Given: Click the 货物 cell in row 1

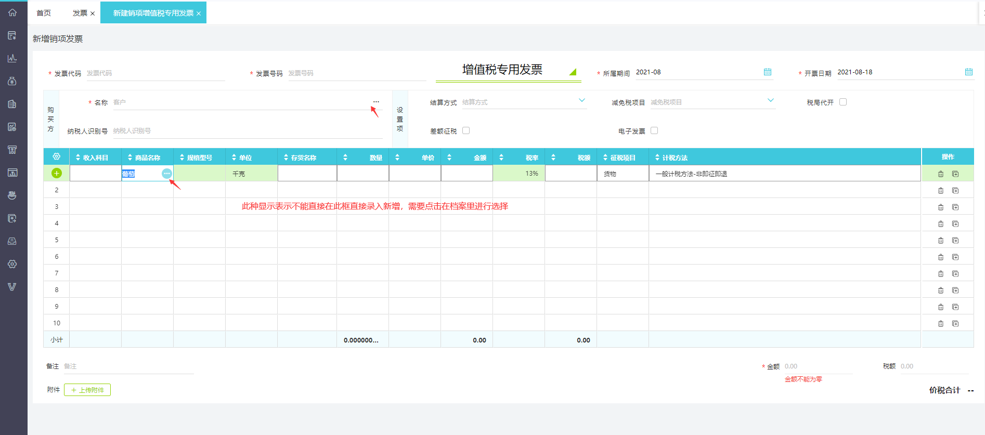Looking at the screenshot, I should pos(623,174).
